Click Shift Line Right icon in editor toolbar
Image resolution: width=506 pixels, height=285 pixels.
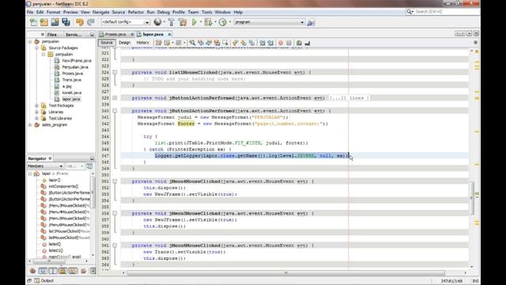(270, 43)
